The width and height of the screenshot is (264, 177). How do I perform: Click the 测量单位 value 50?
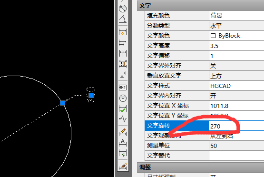[236, 146]
